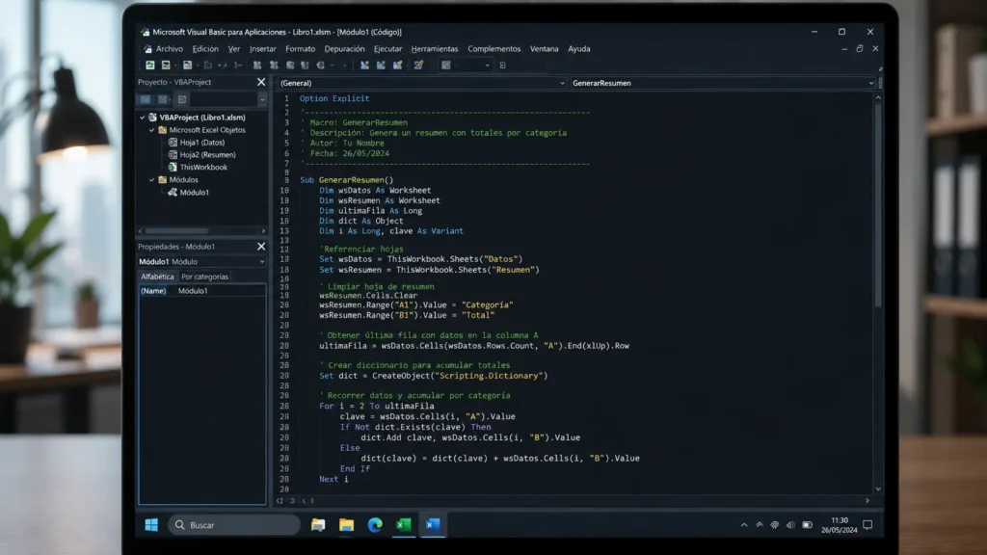The width and height of the screenshot is (987, 555).
Task: Close the Proyecto - VBAProject panel
Action: [261, 82]
